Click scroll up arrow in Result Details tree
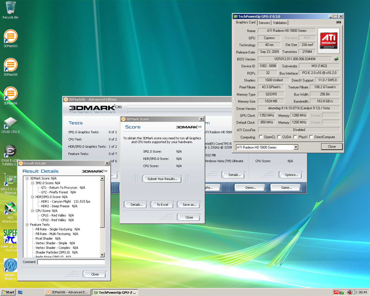The height and width of the screenshot is (296, 370). (x=102, y=179)
